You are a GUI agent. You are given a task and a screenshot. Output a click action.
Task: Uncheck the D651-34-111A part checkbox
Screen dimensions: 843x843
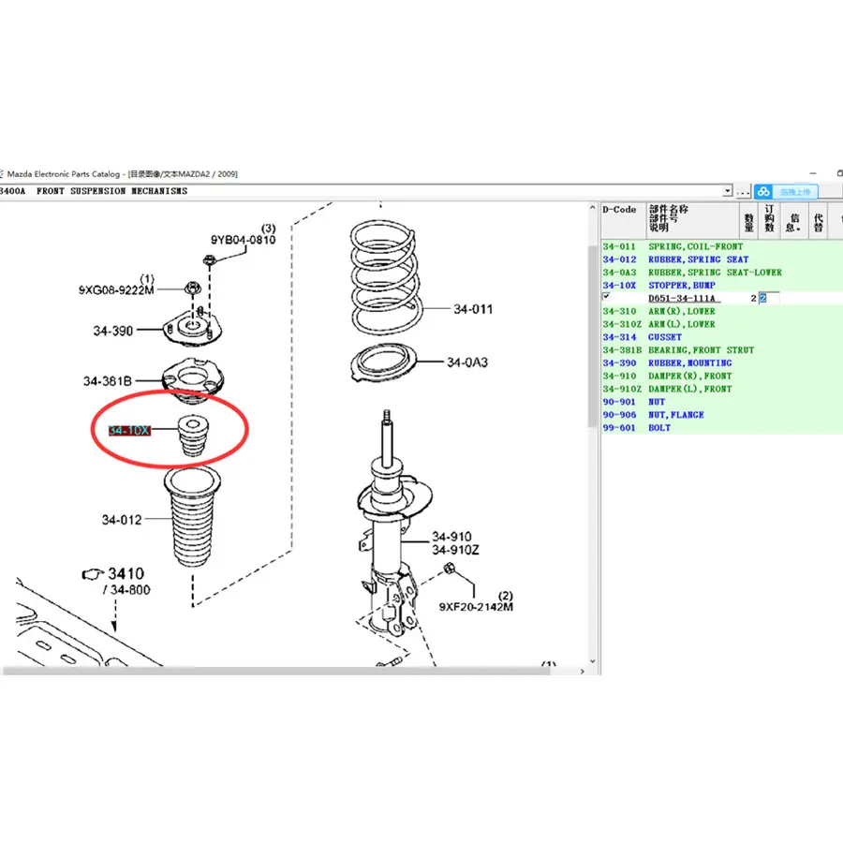pos(606,296)
